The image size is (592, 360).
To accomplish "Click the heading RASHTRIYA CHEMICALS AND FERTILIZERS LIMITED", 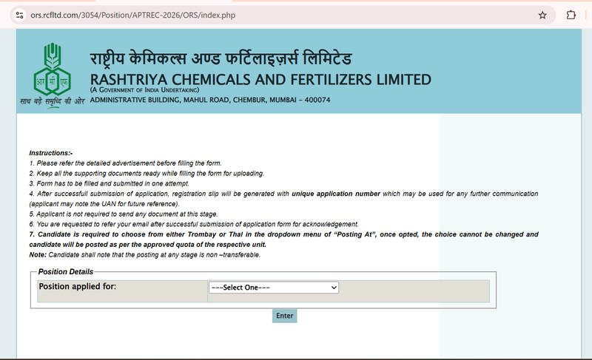I will [260, 80].
